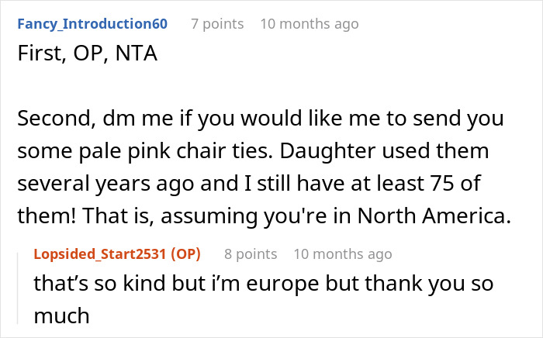This screenshot has width=543, height=338.
Task: Click the "(OP)" tag beside Lopsided_Start2531
Action: tap(185, 254)
